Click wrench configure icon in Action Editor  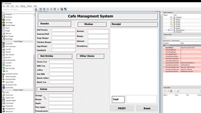tap(178, 91)
